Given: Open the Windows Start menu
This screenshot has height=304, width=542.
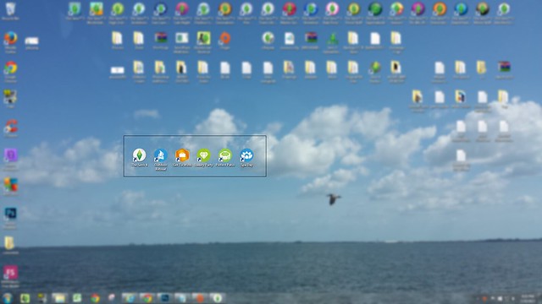Looking at the screenshot, I should click(8, 298).
